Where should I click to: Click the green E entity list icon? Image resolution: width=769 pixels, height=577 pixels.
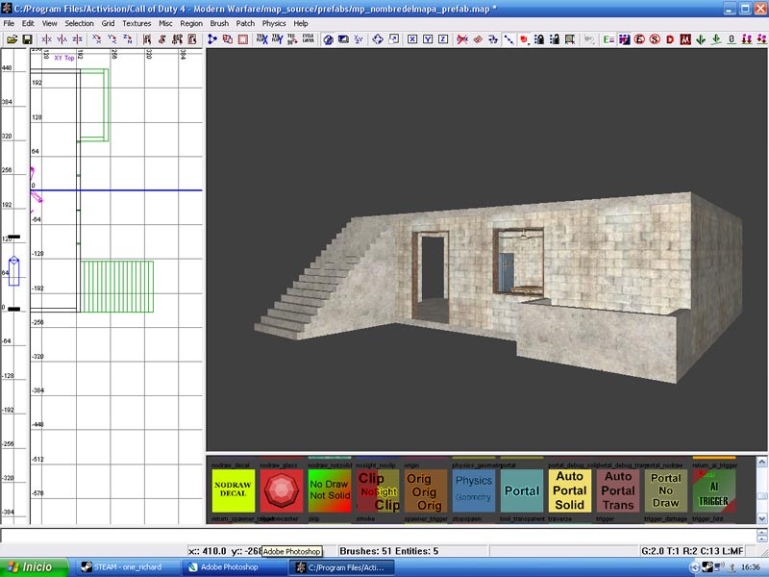[608, 39]
